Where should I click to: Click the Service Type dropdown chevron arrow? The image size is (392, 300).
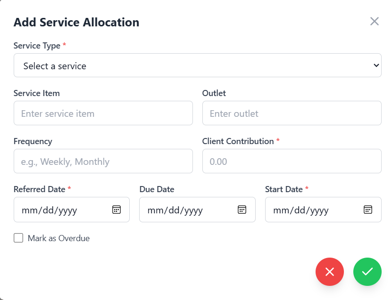click(x=376, y=65)
